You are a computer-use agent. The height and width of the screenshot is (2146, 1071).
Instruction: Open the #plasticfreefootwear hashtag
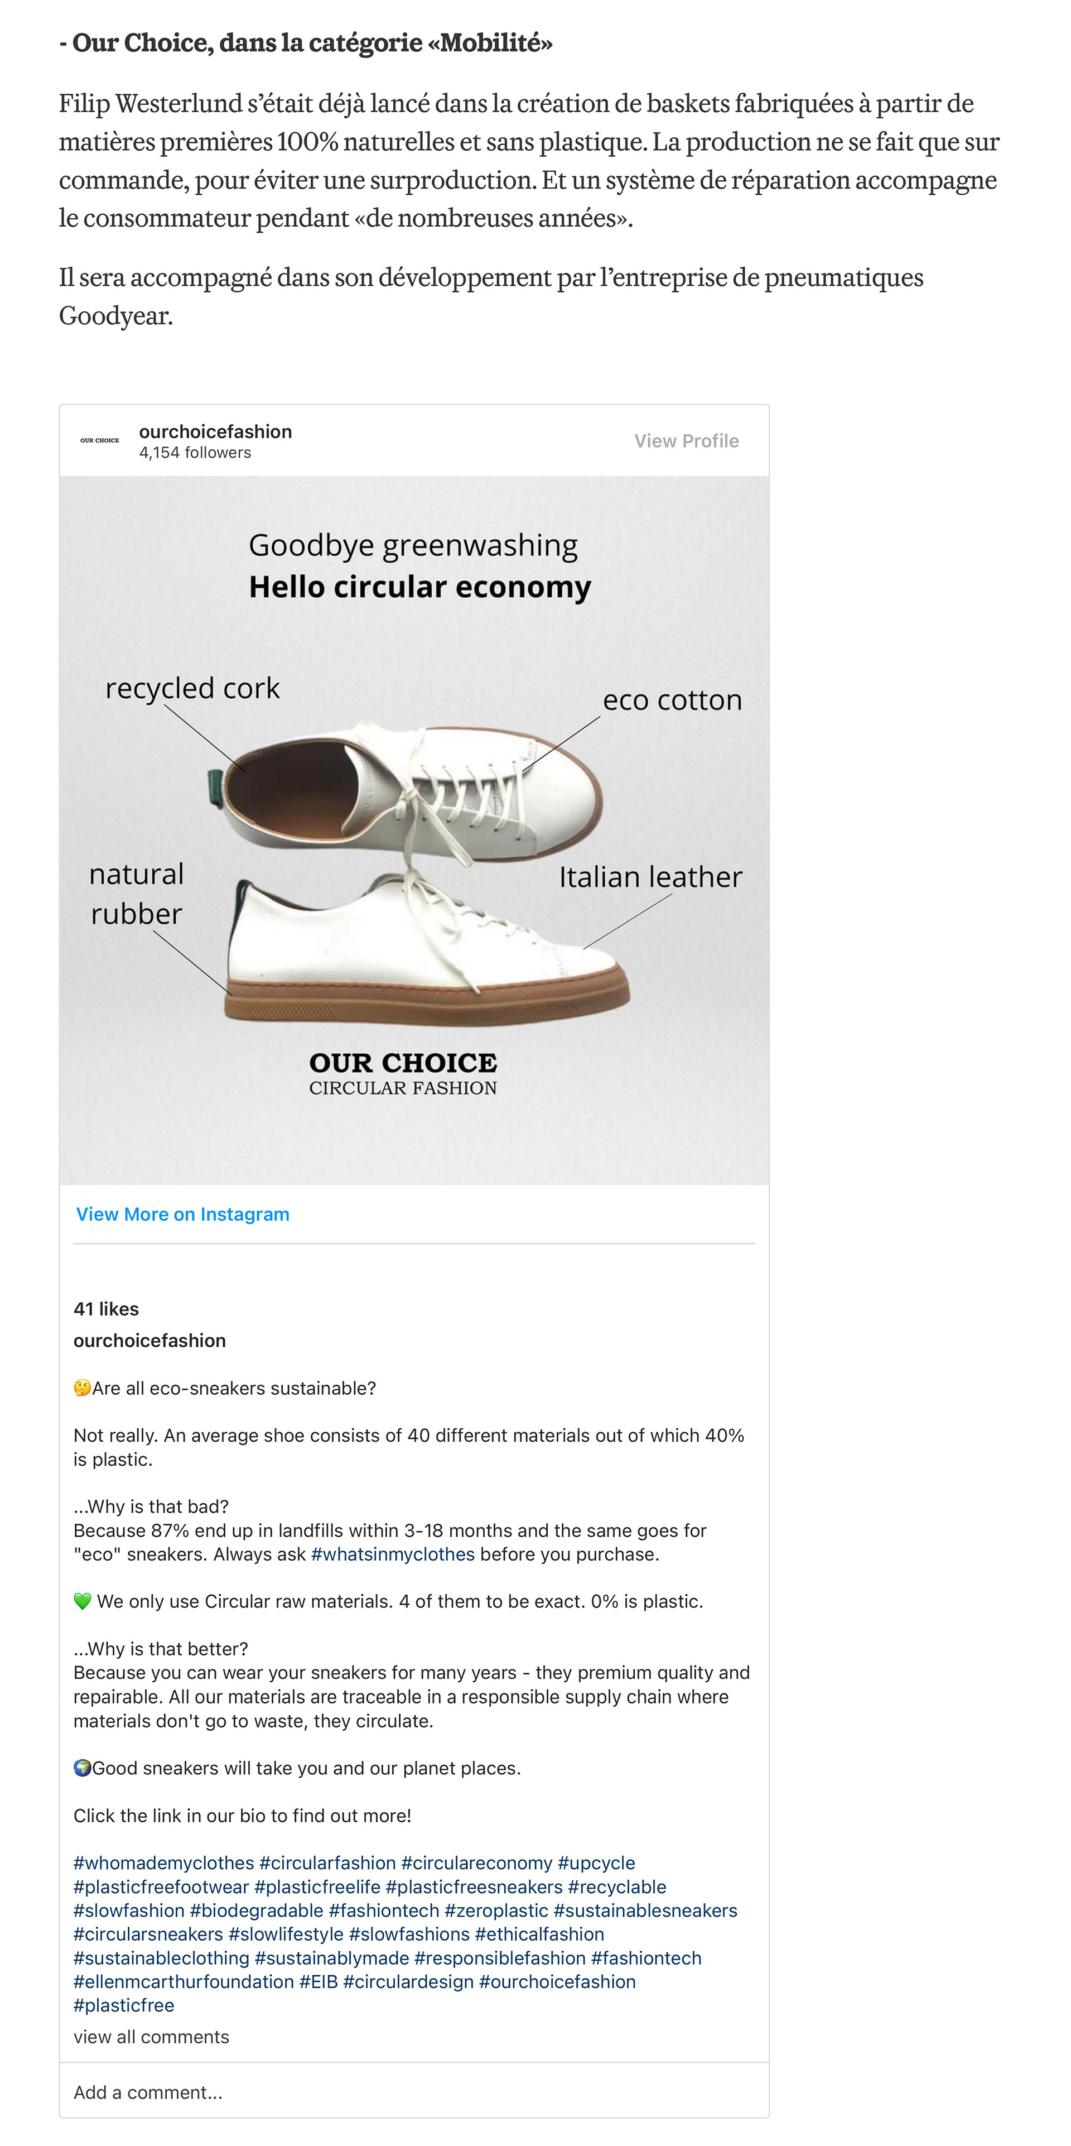[161, 1887]
